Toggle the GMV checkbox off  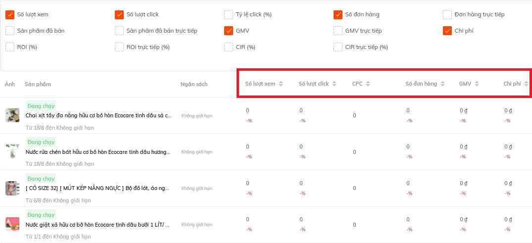tap(228, 31)
